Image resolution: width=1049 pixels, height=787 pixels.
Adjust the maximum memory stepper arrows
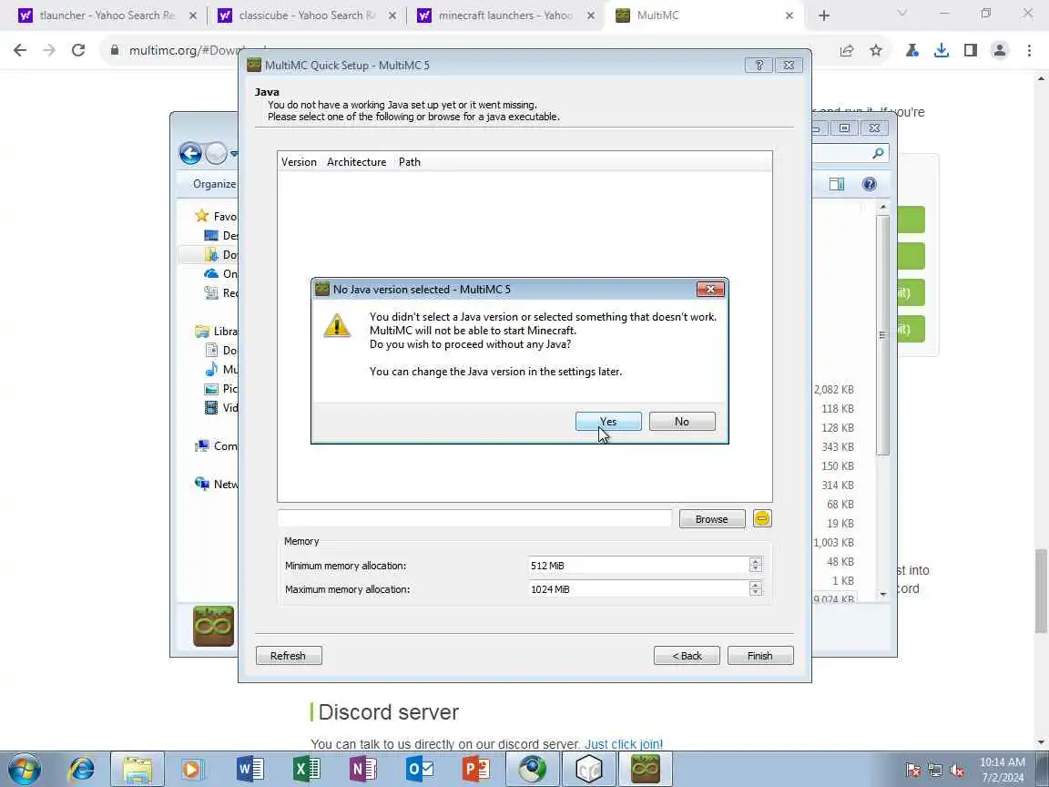pos(755,589)
